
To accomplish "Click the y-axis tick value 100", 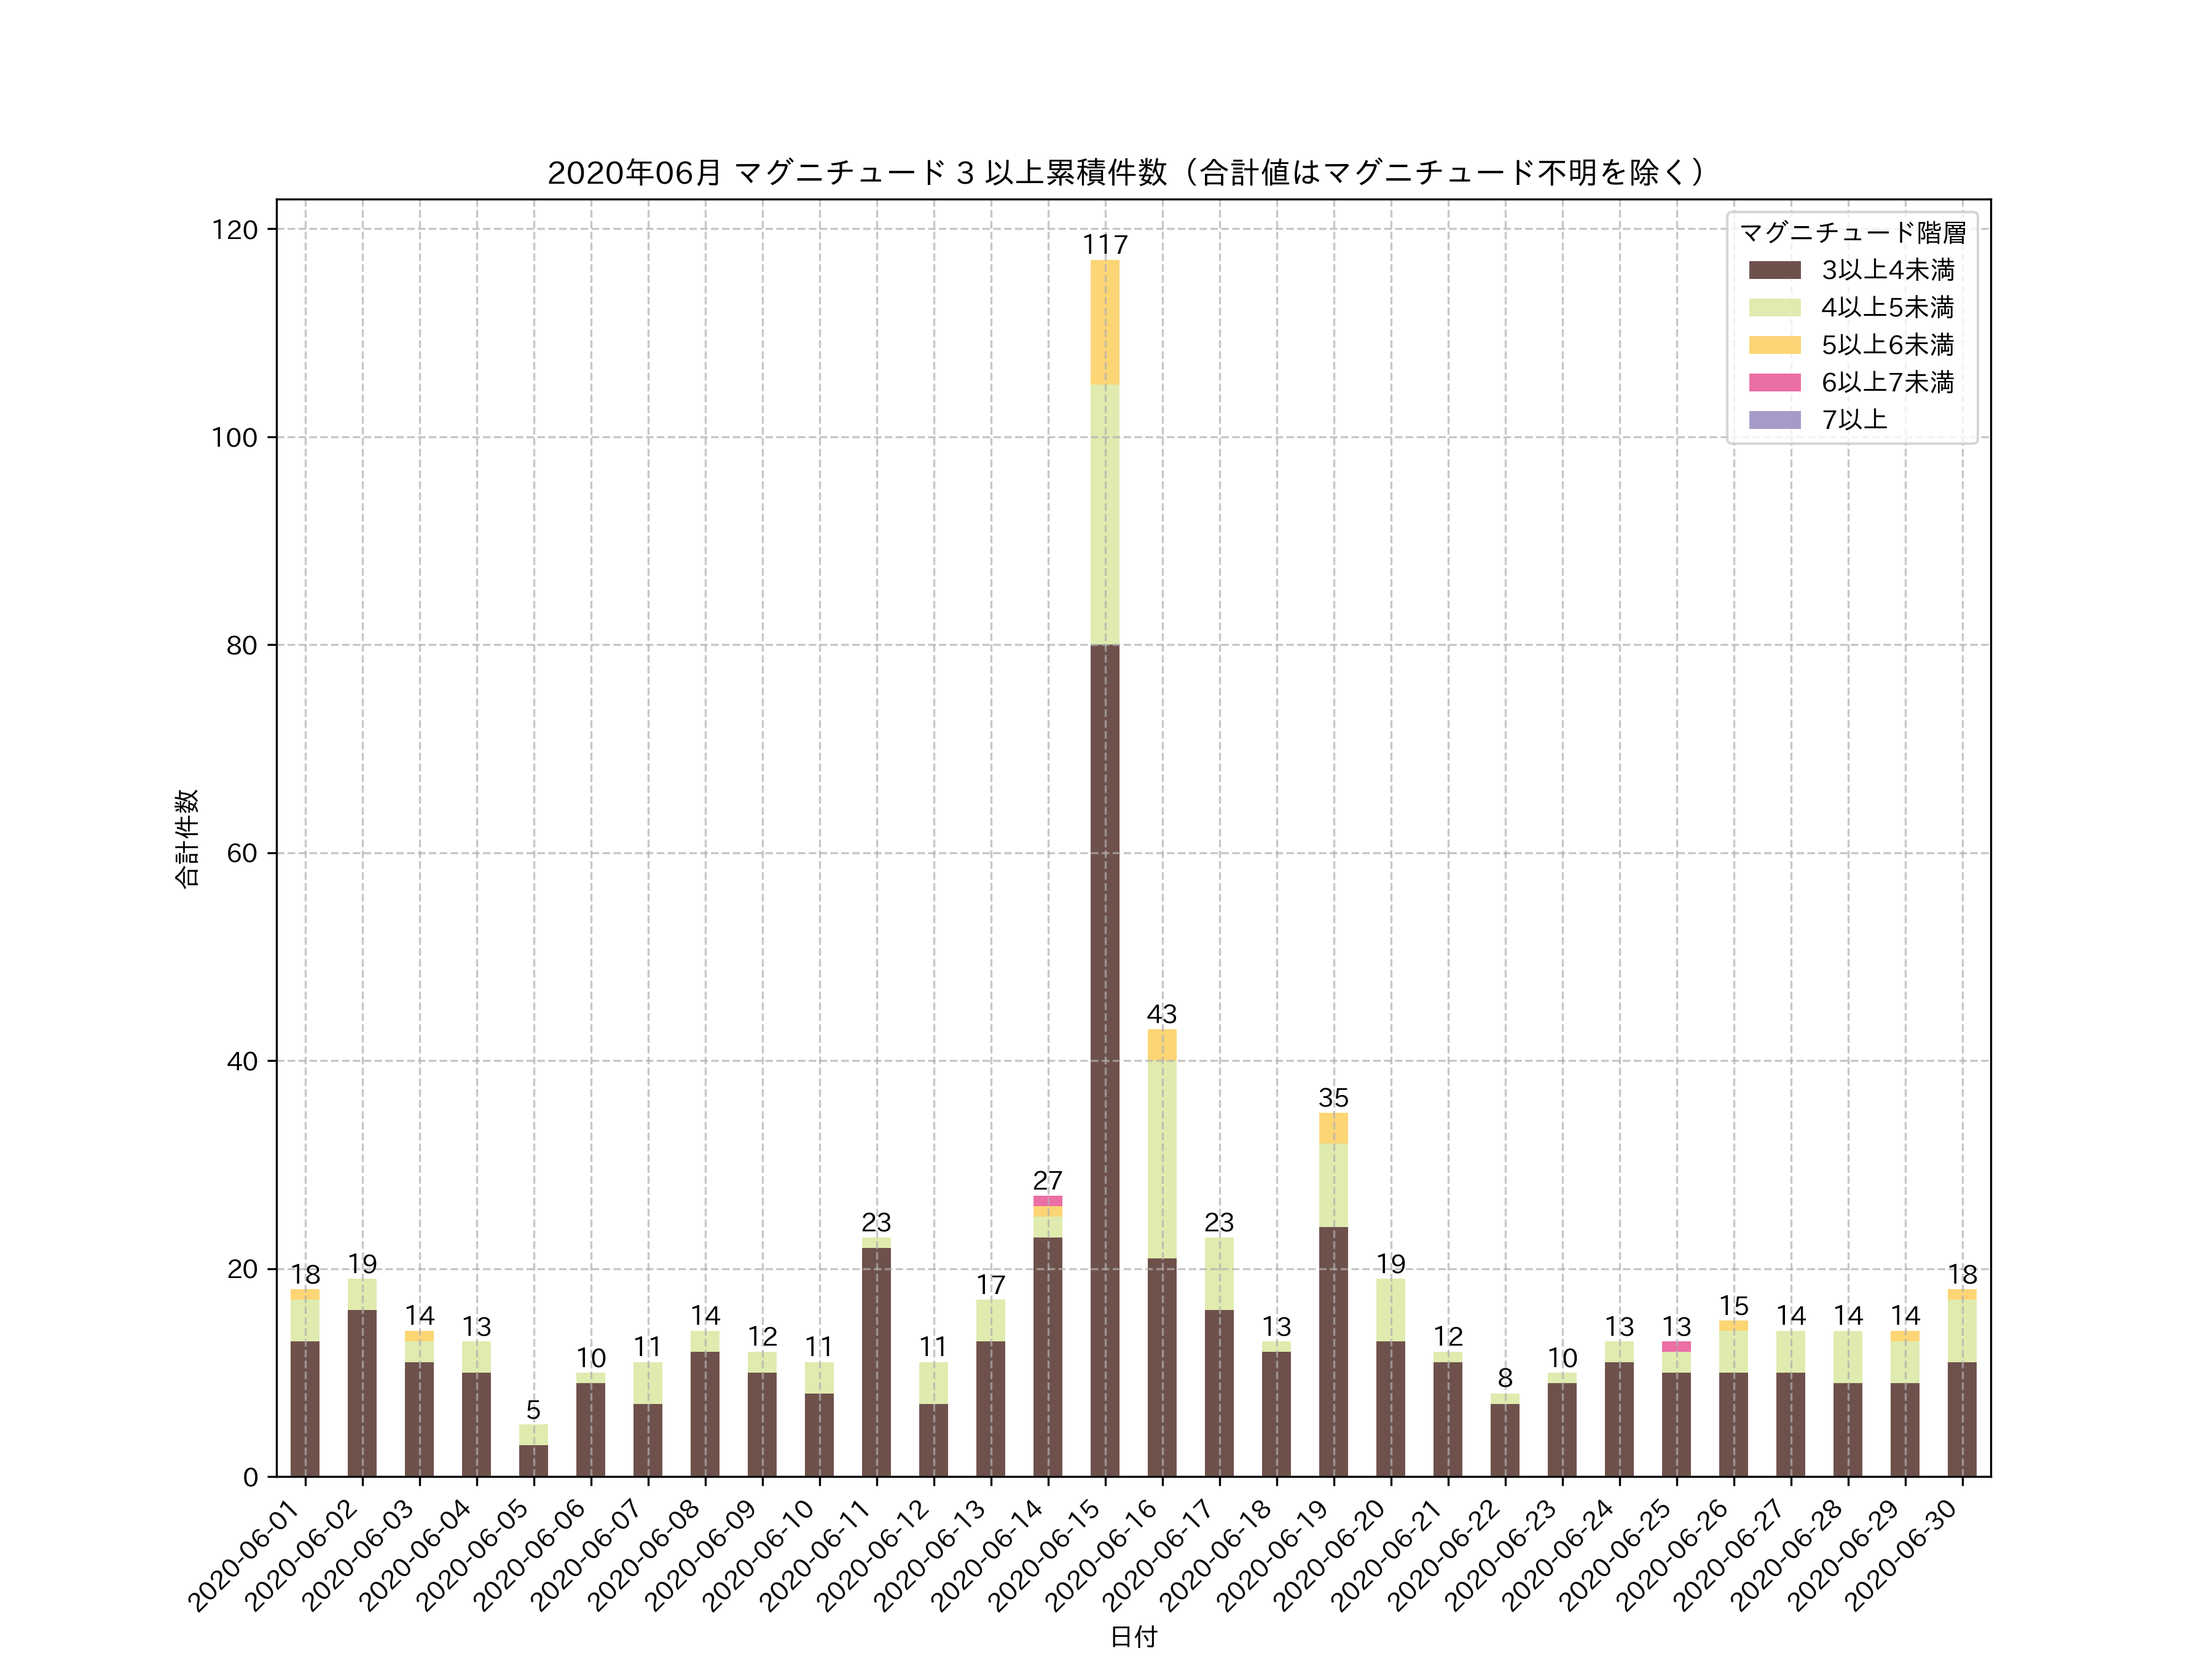I will [235, 437].
